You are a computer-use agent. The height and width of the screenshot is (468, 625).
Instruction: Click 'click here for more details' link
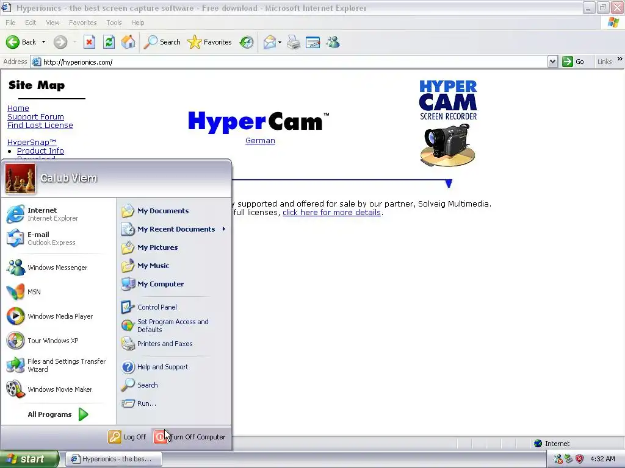331,213
